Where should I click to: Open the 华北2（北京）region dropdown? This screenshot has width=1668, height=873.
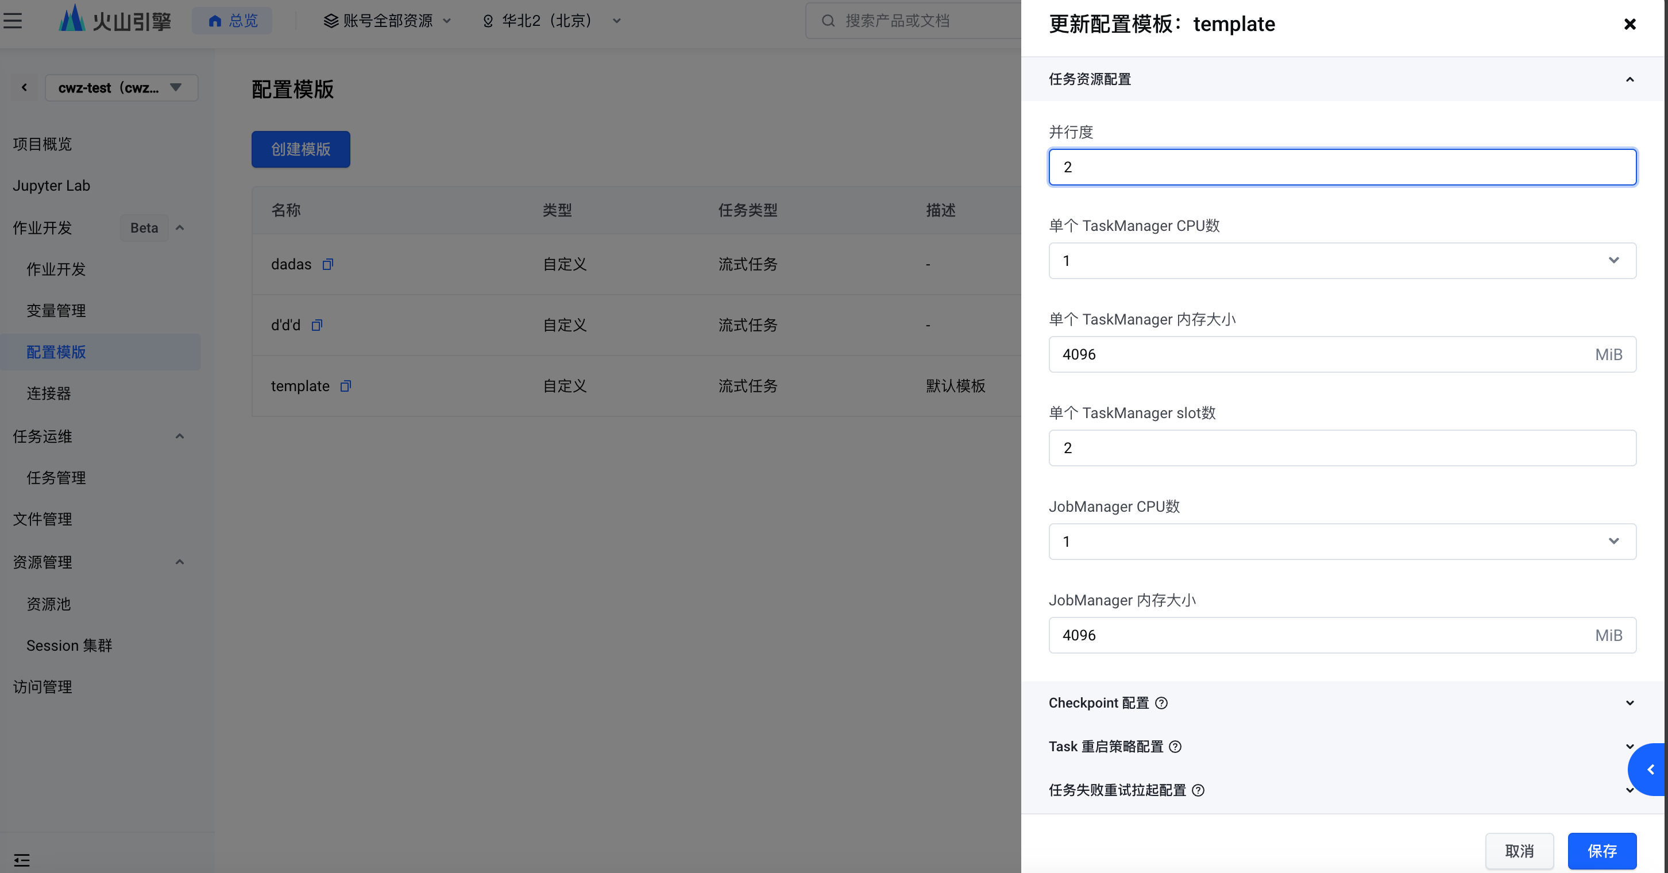tap(553, 21)
